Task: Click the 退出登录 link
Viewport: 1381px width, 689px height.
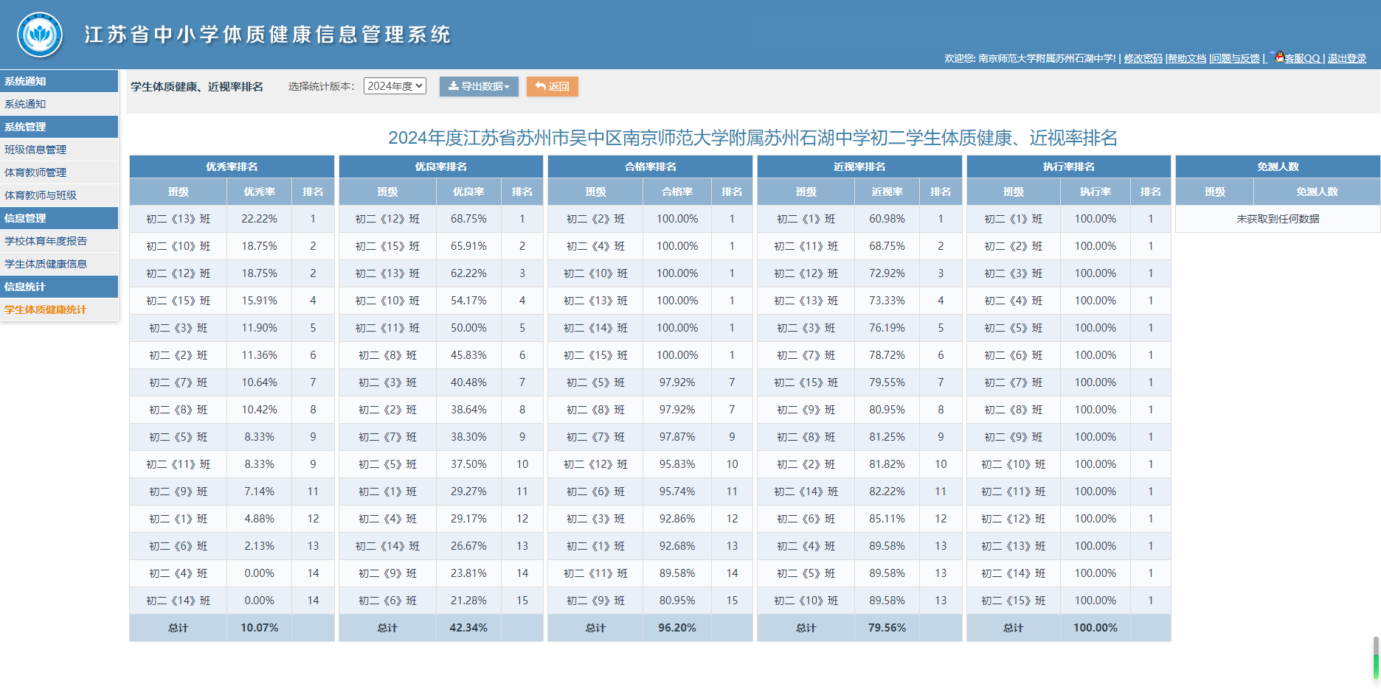Action: coord(1347,58)
